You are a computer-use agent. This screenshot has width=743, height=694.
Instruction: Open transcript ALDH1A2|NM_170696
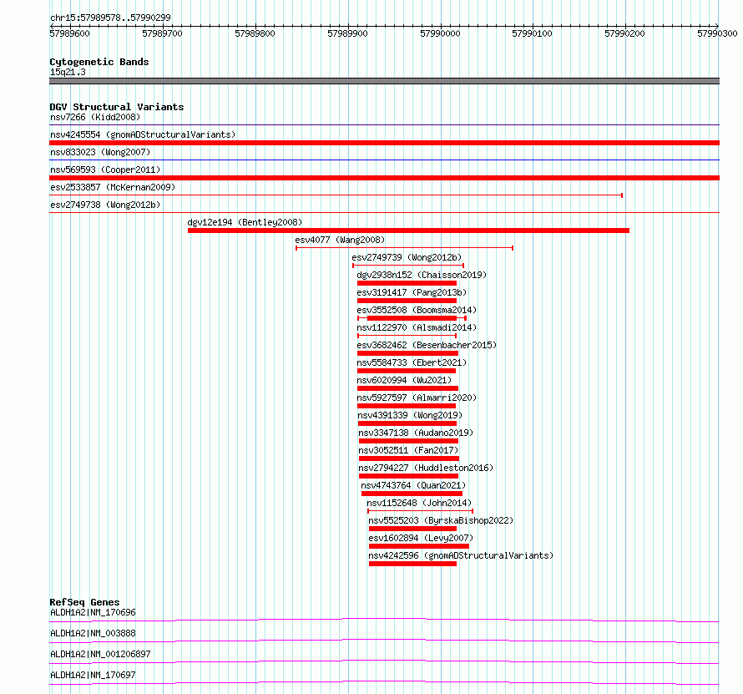pos(93,612)
